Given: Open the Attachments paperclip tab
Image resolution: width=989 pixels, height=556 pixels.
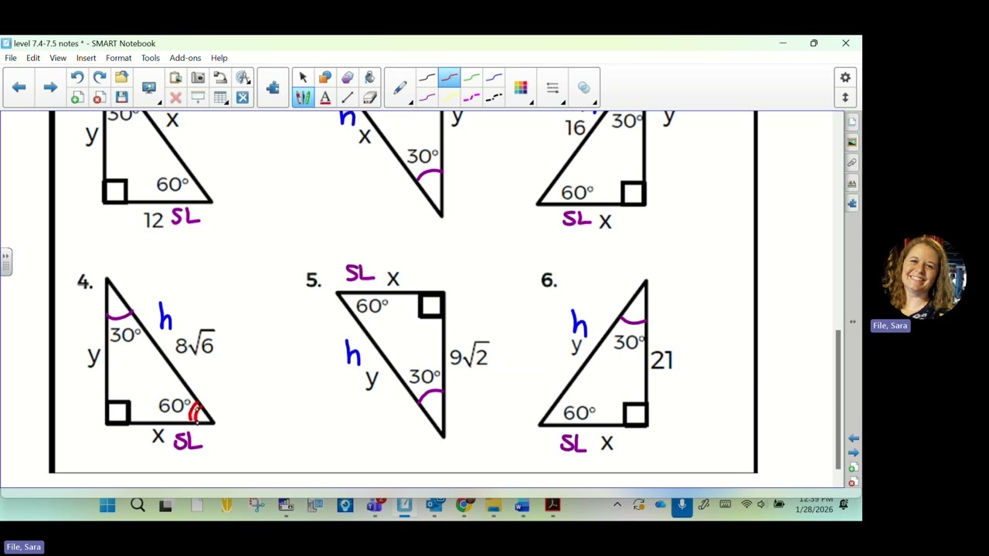Looking at the screenshot, I should 852,163.
